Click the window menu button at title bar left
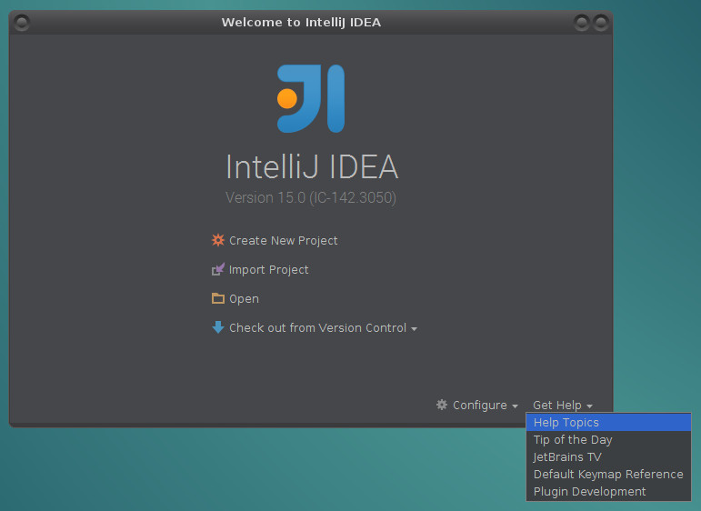The width and height of the screenshot is (701, 511). 22,23
